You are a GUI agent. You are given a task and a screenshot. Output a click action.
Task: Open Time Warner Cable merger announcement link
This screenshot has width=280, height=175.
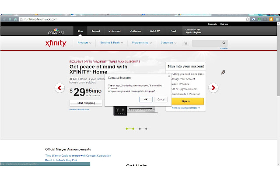78,156
